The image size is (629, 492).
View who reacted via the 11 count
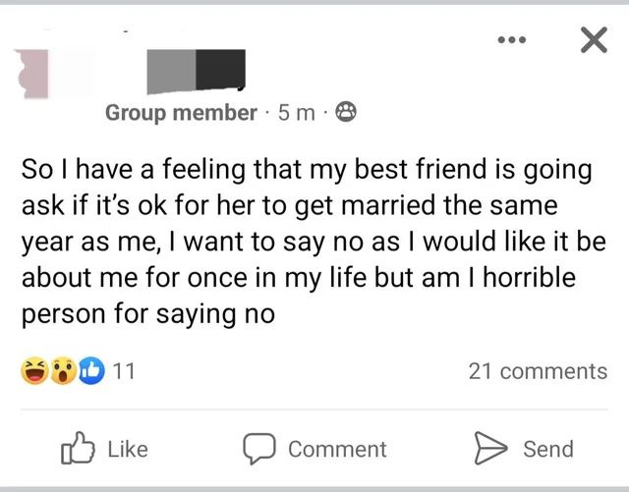tap(126, 371)
